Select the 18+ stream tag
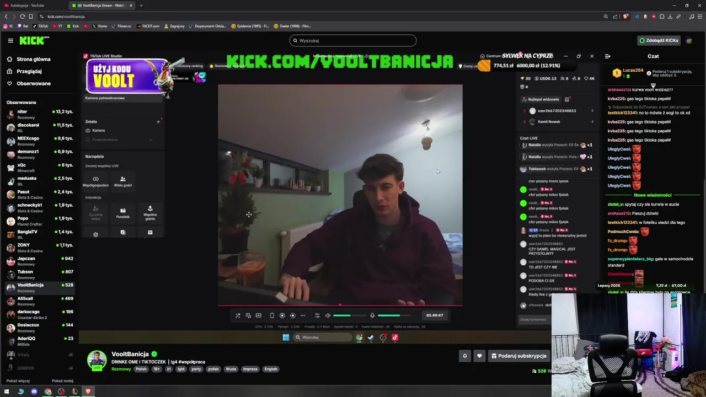Viewport: 706px width, 397px height. (x=157, y=369)
